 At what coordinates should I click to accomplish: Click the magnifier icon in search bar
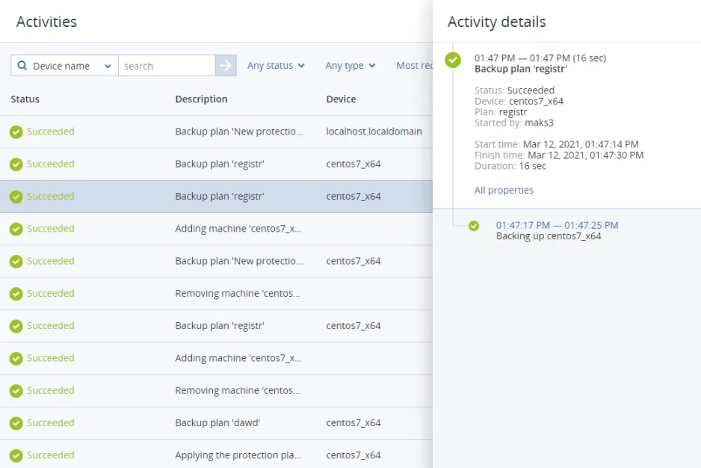tap(22, 66)
